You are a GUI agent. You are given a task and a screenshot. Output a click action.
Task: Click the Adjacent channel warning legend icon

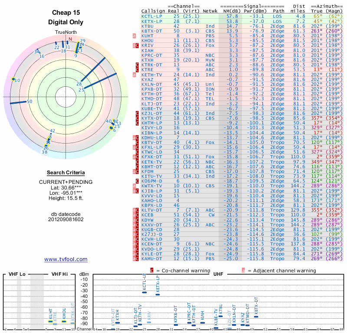(243, 271)
